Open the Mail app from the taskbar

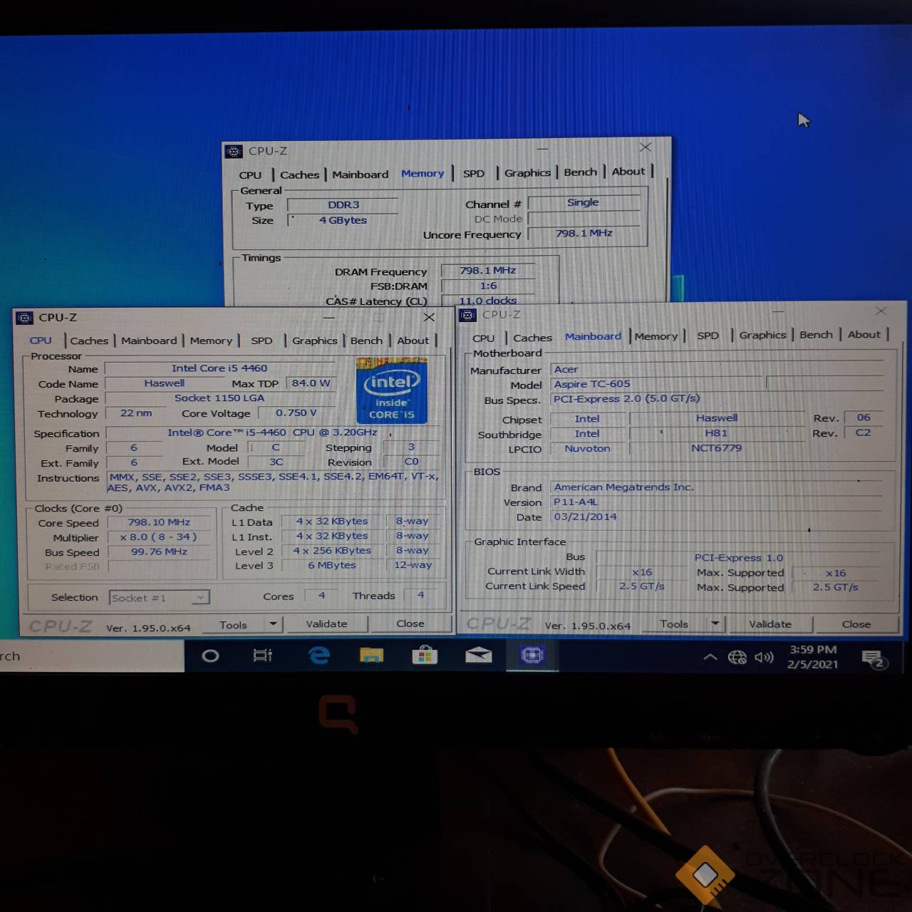click(478, 655)
